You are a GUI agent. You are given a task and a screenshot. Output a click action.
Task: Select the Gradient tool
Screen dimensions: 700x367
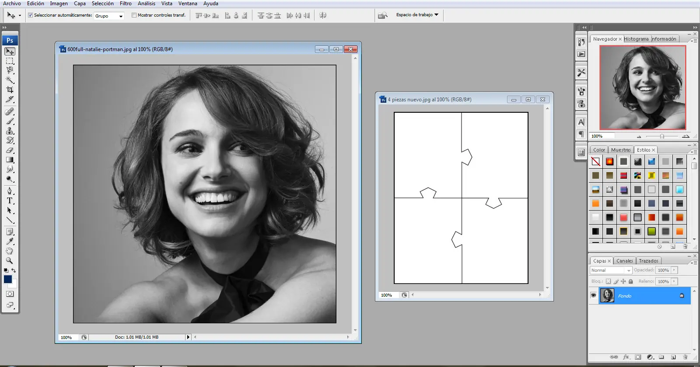click(10, 160)
